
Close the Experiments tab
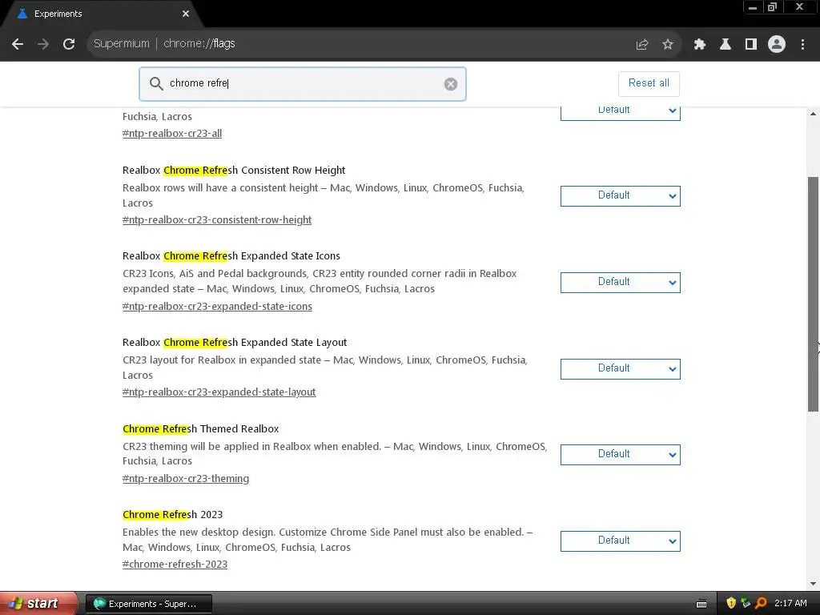[x=186, y=14]
